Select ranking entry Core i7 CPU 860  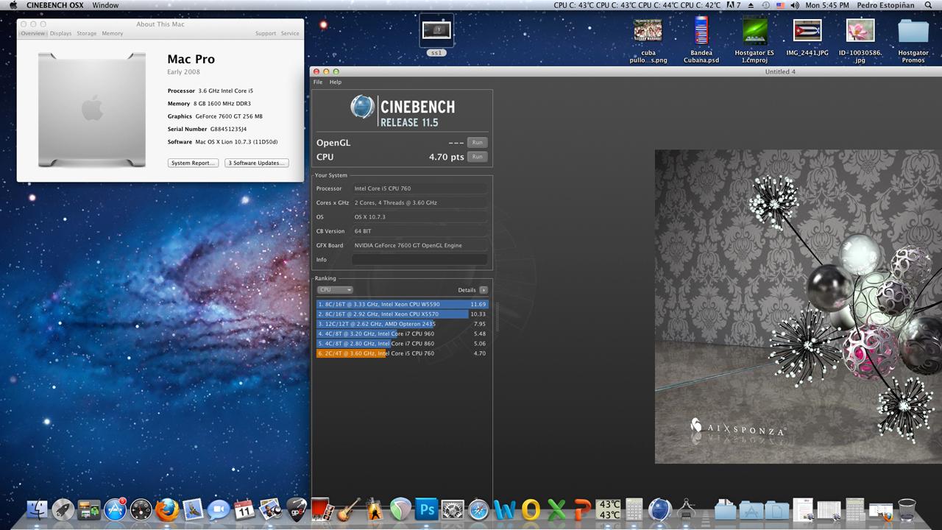point(403,344)
